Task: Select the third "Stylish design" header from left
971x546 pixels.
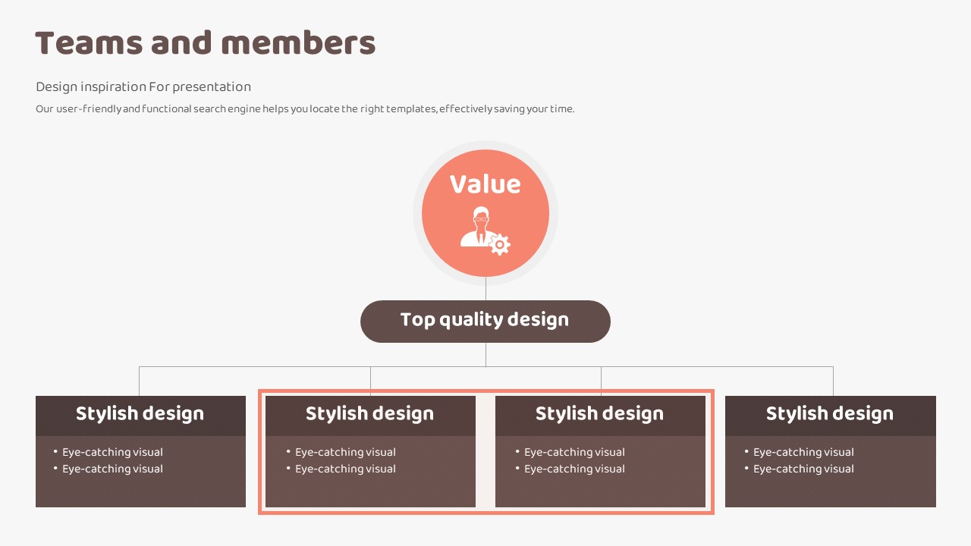Action: coord(600,414)
